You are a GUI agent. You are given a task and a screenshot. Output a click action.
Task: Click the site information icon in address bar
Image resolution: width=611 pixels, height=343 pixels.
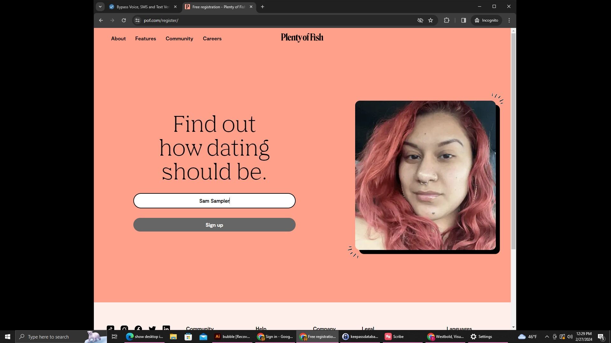pos(137,20)
